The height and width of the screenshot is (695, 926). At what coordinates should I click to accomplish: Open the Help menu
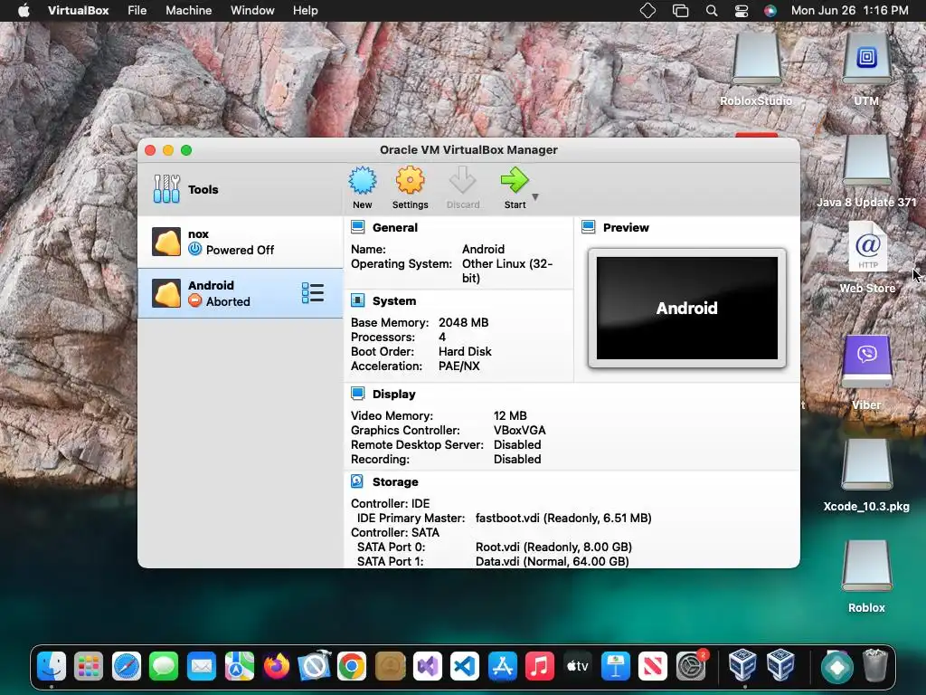(306, 11)
